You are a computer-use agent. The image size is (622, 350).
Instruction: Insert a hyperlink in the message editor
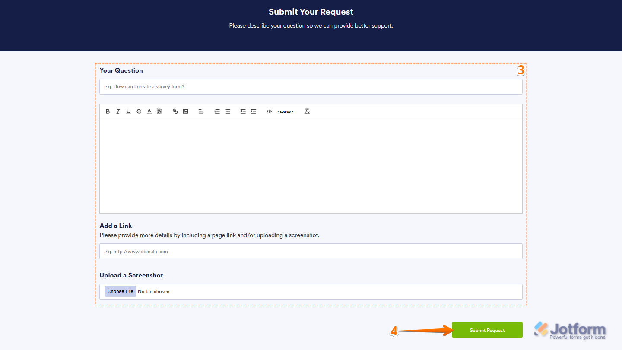tap(175, 111)
